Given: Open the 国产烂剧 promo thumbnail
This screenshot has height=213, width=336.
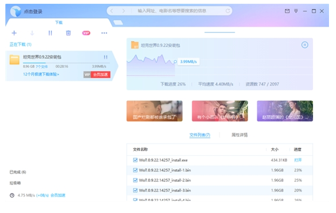Looking at the screenshot, I should coord(154,111).
